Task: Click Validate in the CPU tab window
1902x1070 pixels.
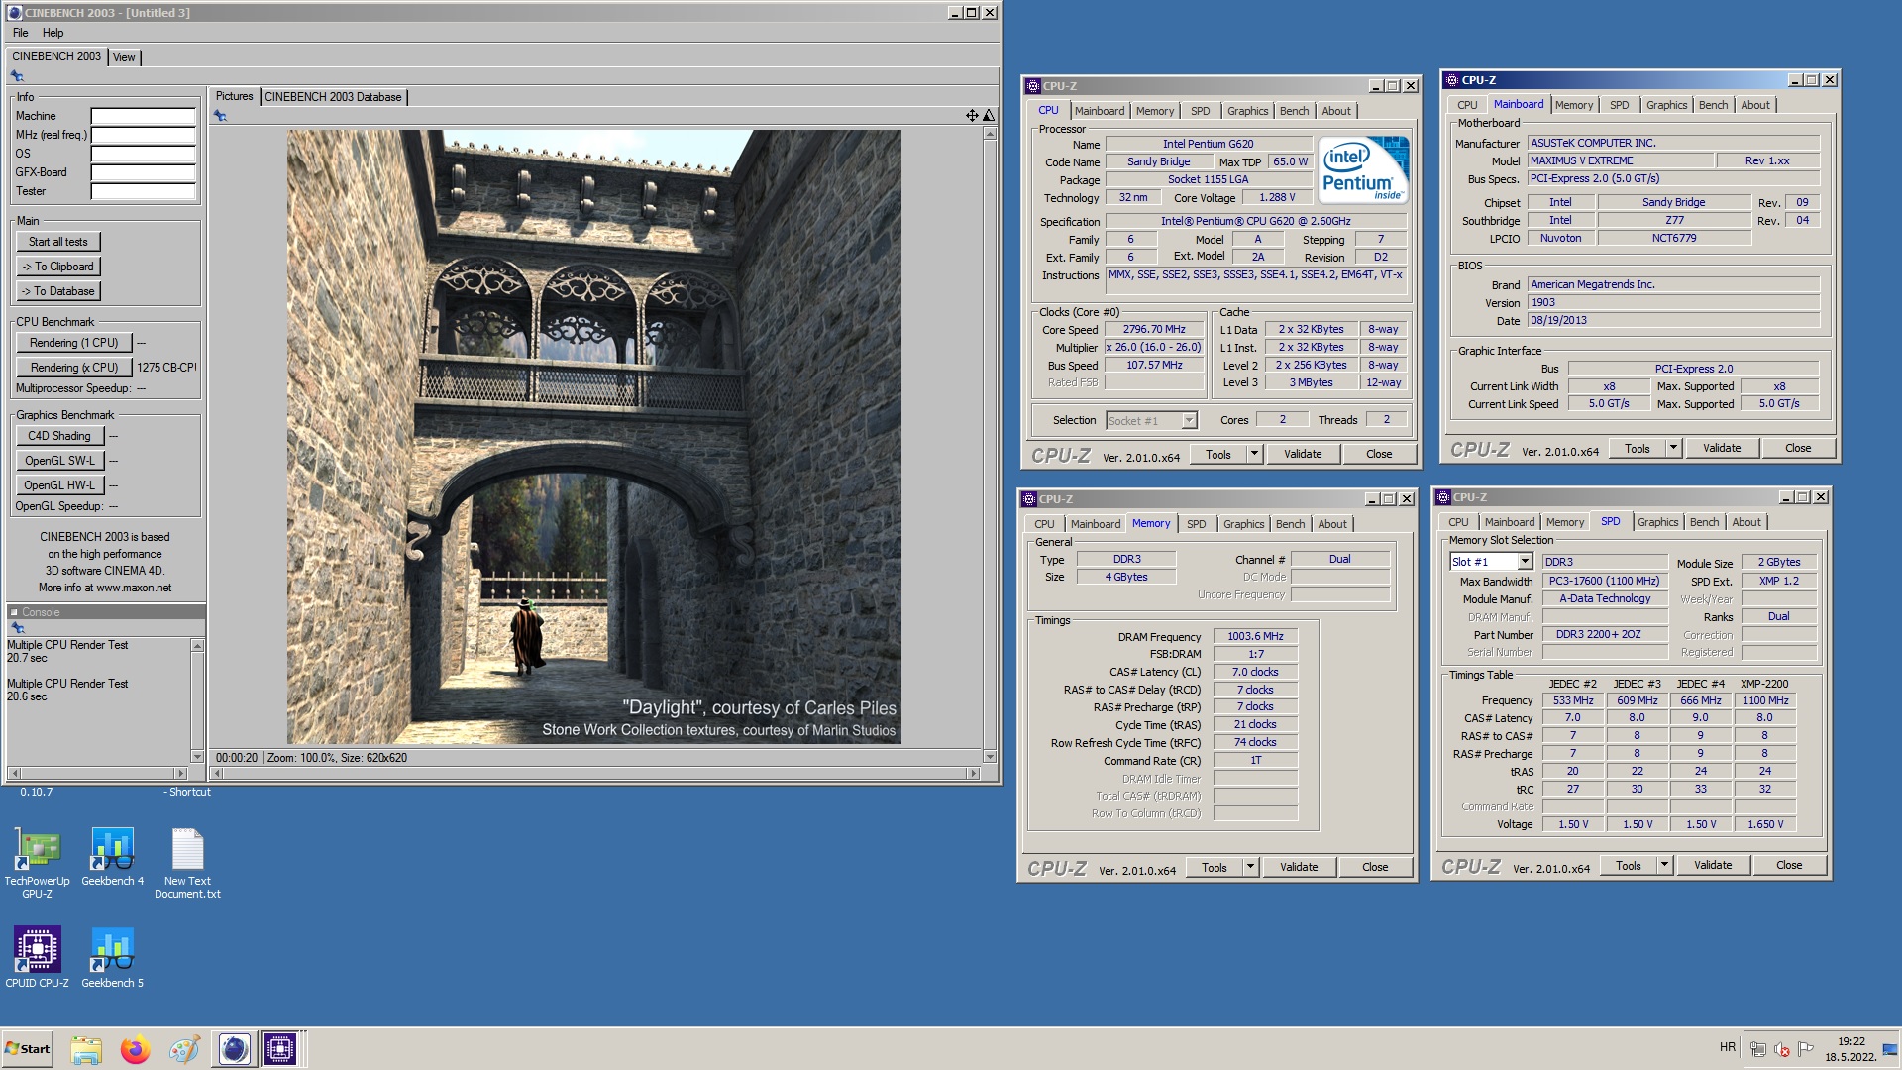Action: point(1303,454)
